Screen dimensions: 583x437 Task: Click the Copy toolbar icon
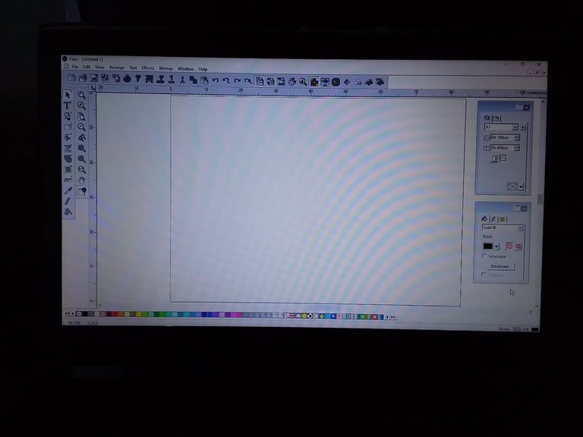193,80
